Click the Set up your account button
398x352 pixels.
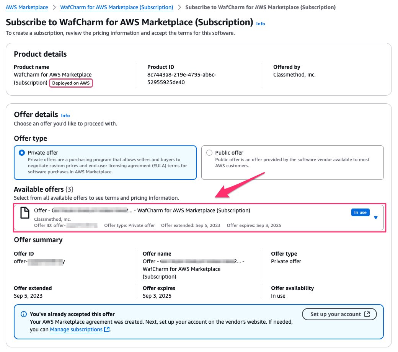point(339,314)
